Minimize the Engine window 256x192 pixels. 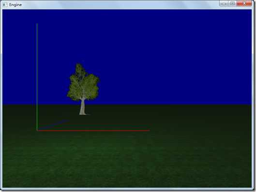pos(224,3)
